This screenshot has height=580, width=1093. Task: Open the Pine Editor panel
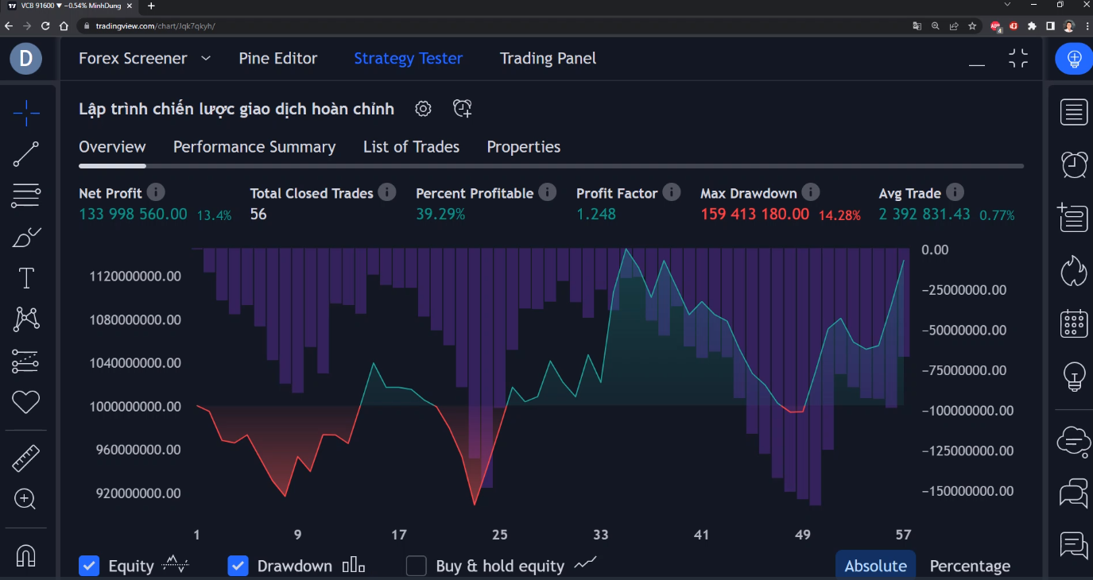(277, 58)
